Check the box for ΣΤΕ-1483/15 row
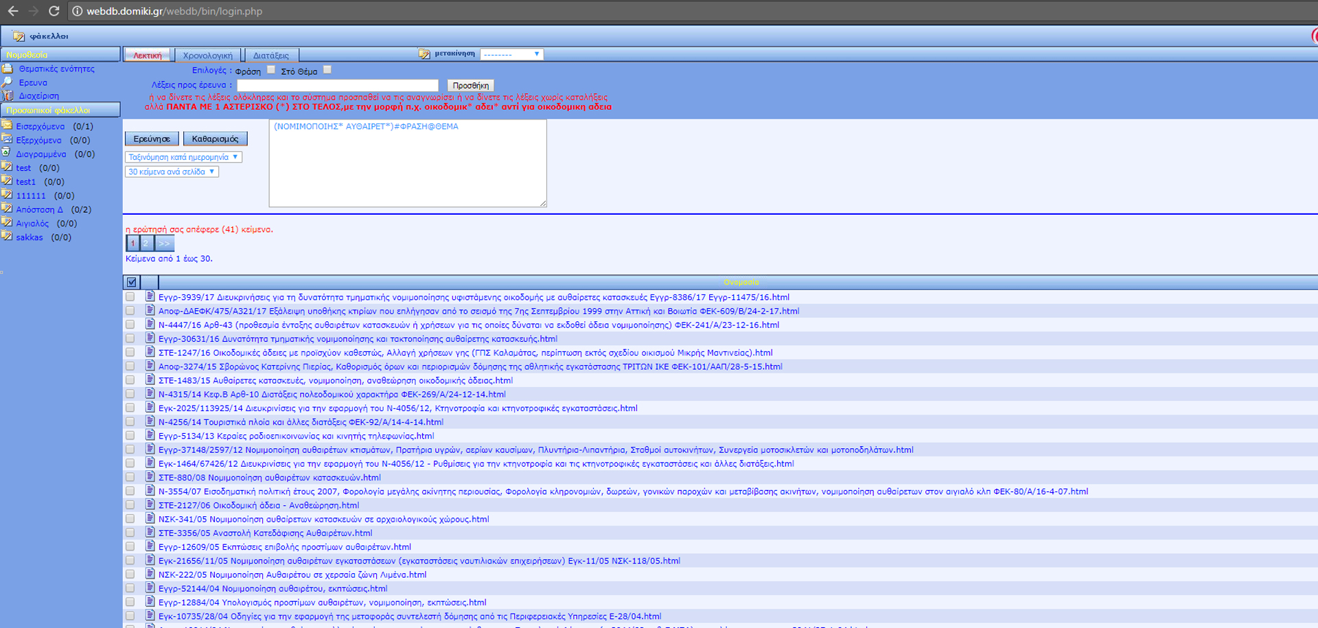Image resolution: width=1318 pixels, height=628 pixels. (130, 380)
